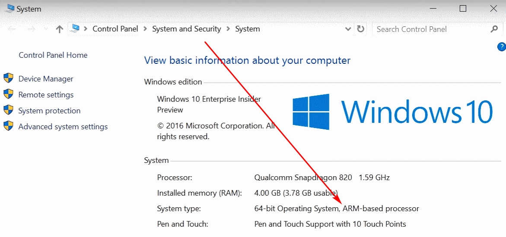Screen dimensions: 506x237
Task: Refresh the Control Panel view
Action: tap(360, 29)
